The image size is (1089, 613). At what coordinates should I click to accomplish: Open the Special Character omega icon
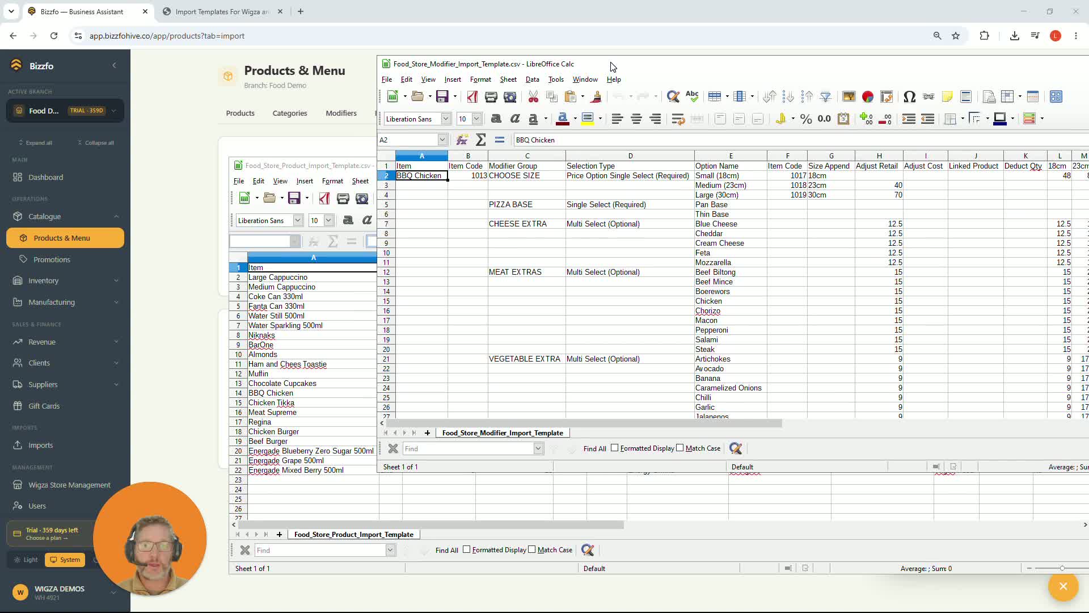click(909, 96)
